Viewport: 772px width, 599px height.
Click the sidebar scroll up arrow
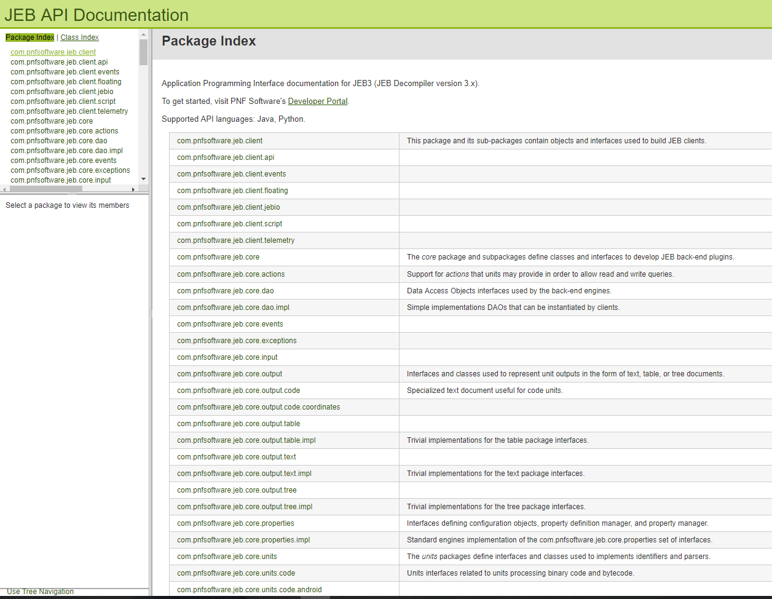[x=144, y=34]
